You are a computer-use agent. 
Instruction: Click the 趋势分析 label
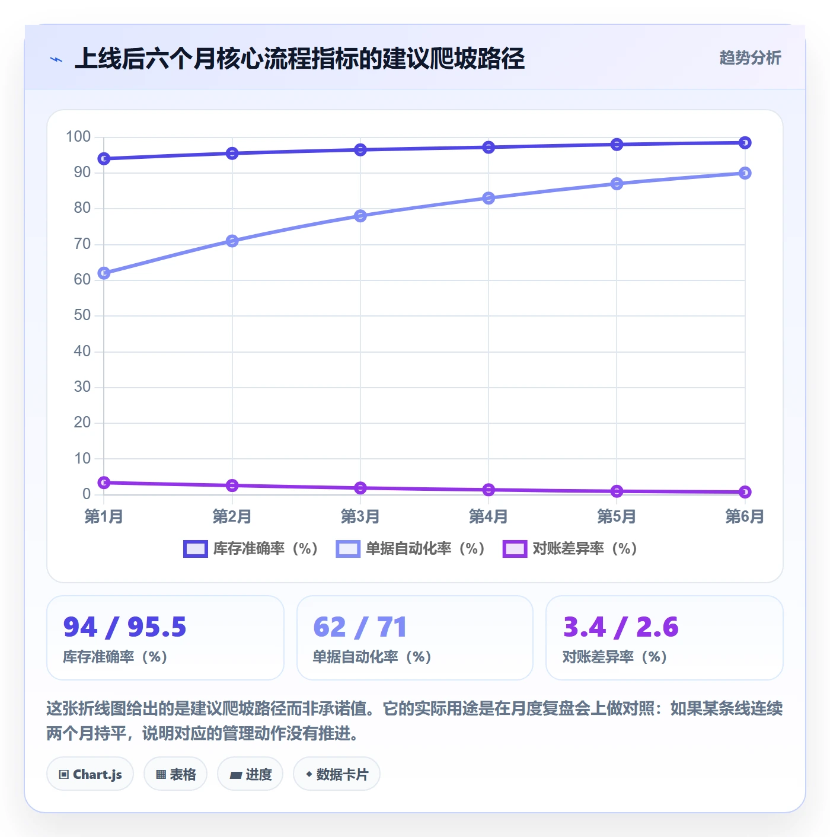point(750,58)
